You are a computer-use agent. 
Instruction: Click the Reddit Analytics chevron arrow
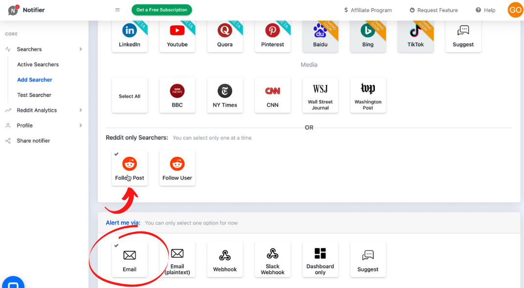81,110
